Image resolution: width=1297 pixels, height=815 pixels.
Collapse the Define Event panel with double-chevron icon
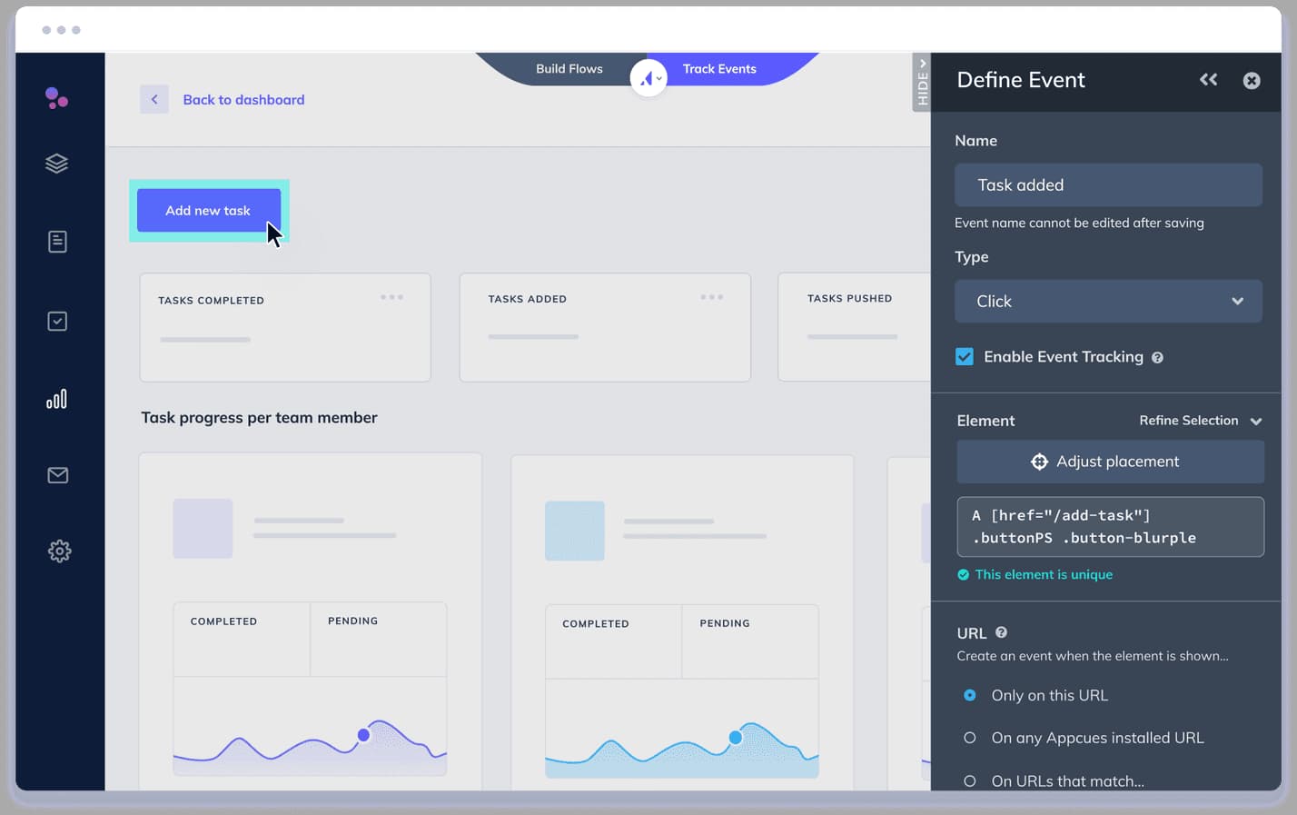click(x=1208, y=80)
